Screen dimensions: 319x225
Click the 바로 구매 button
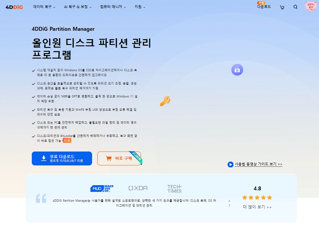click(119, 158)
